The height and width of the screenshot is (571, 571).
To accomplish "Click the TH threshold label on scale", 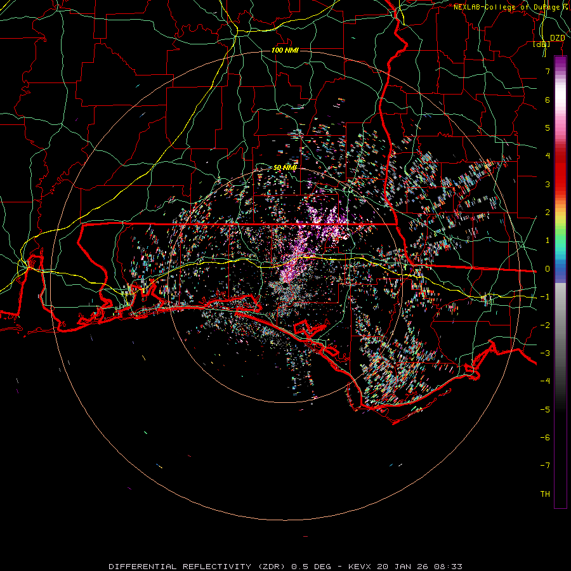I will coord(545,494).
